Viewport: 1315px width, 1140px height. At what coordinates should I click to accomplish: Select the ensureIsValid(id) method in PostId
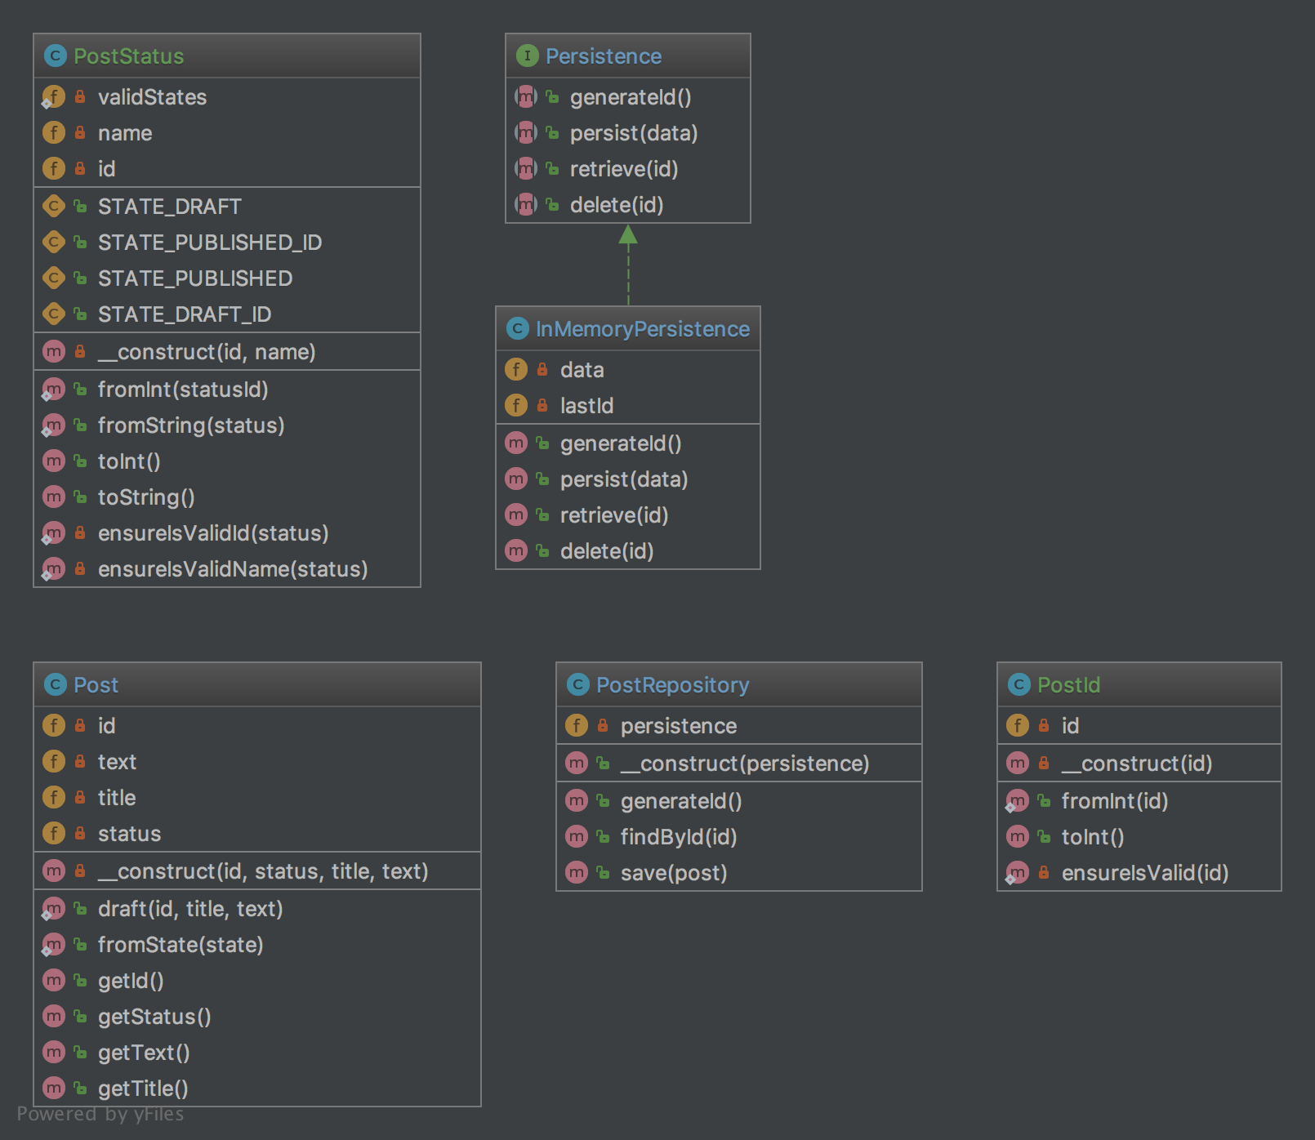tap(1144, 873)
